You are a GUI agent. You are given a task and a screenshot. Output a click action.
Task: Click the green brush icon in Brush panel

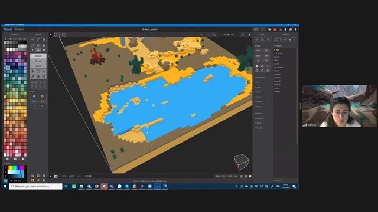click(x=38, y=39)
